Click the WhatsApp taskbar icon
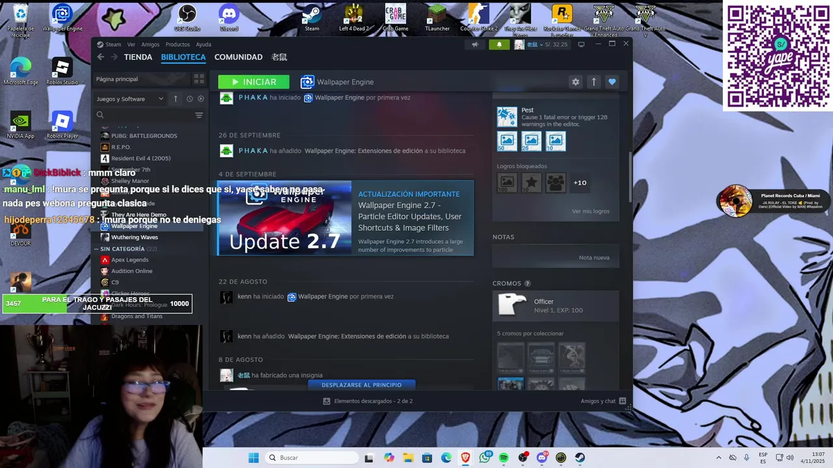The image size is (833, 468). [485, 458]
